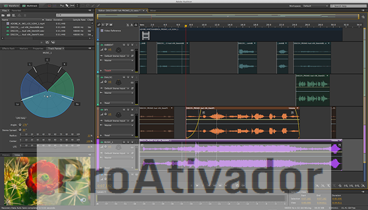
Task: Open a file using the Files panel folder icon
Action: (x=3, y=15)
